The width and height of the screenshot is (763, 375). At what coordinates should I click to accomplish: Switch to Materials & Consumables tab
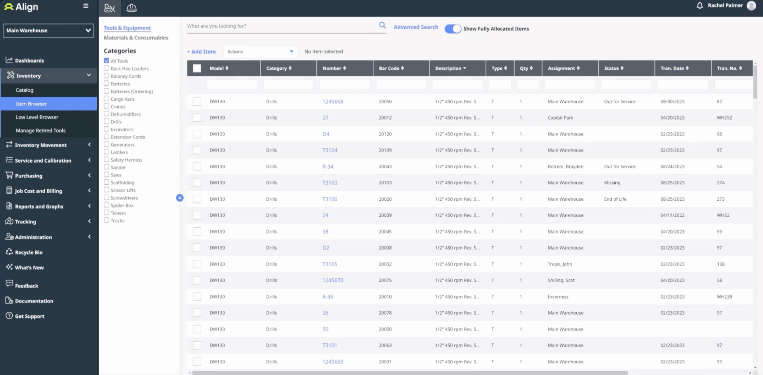(136, 38)
